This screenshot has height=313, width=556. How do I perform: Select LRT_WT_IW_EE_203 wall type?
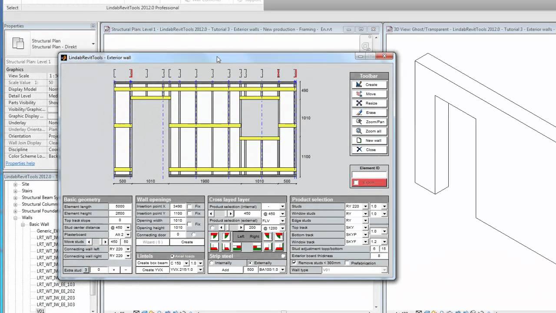(x=56, y=298)
